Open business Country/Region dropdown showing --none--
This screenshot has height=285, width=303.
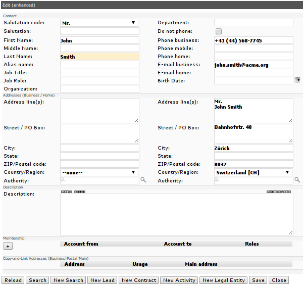tap(99, 172)
